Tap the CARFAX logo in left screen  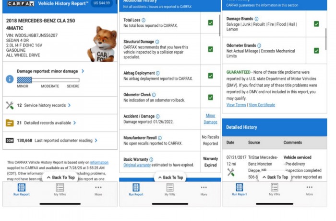[21, 4]
